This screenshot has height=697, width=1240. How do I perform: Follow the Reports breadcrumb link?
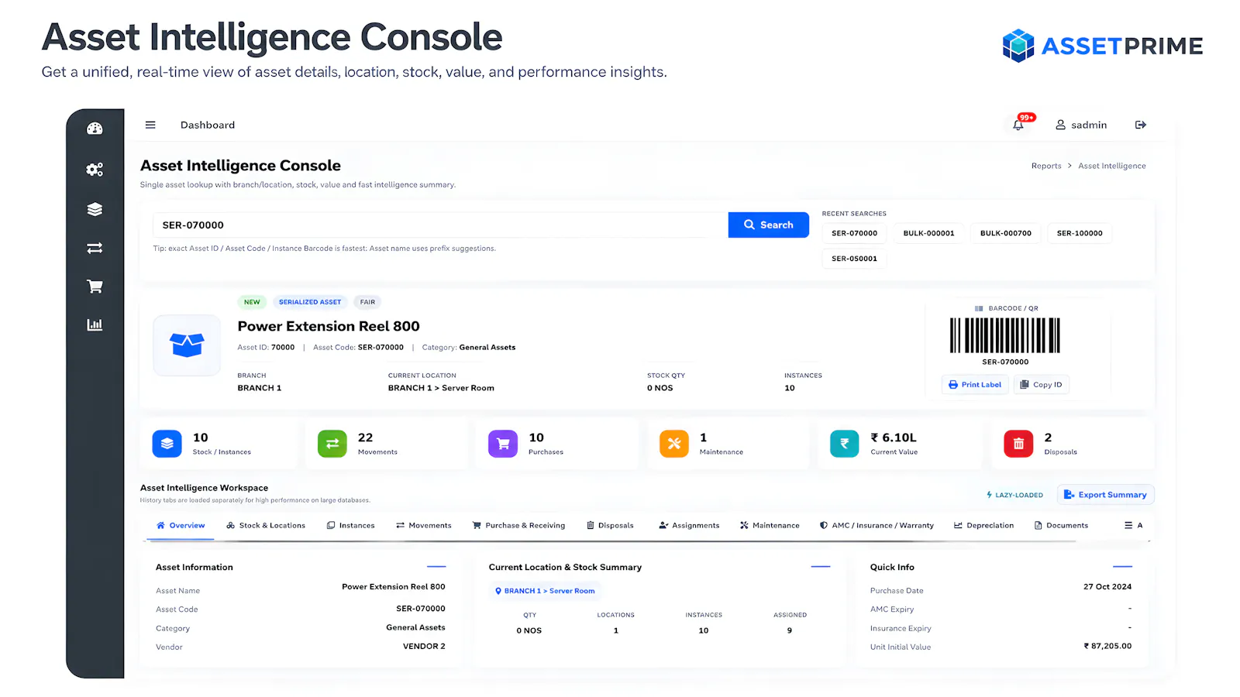point(1046,166)
